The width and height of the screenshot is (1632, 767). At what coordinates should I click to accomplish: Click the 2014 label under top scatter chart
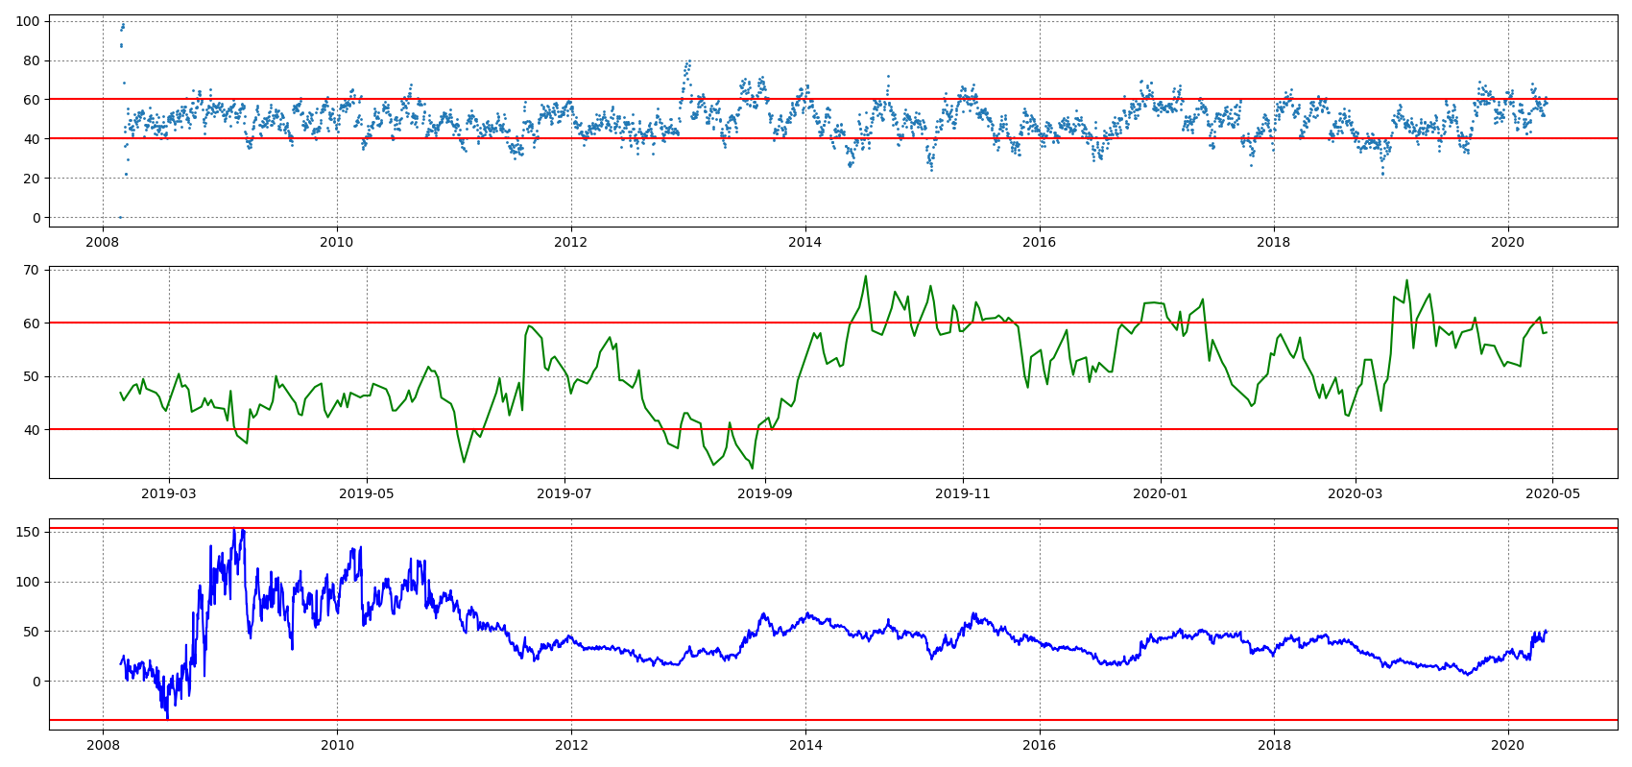point(805,242)
